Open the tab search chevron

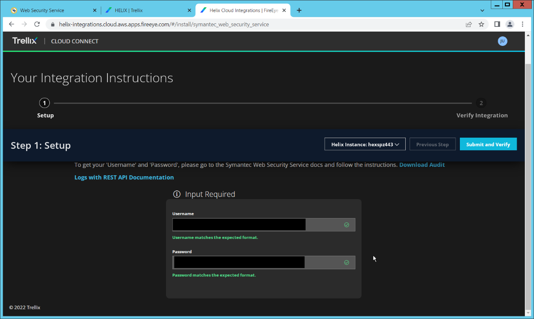(x=482, y=10)
